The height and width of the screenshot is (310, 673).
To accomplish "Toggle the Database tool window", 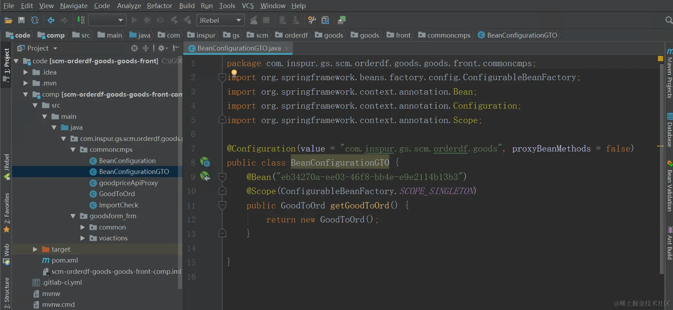I will click(x=669, y=130).
